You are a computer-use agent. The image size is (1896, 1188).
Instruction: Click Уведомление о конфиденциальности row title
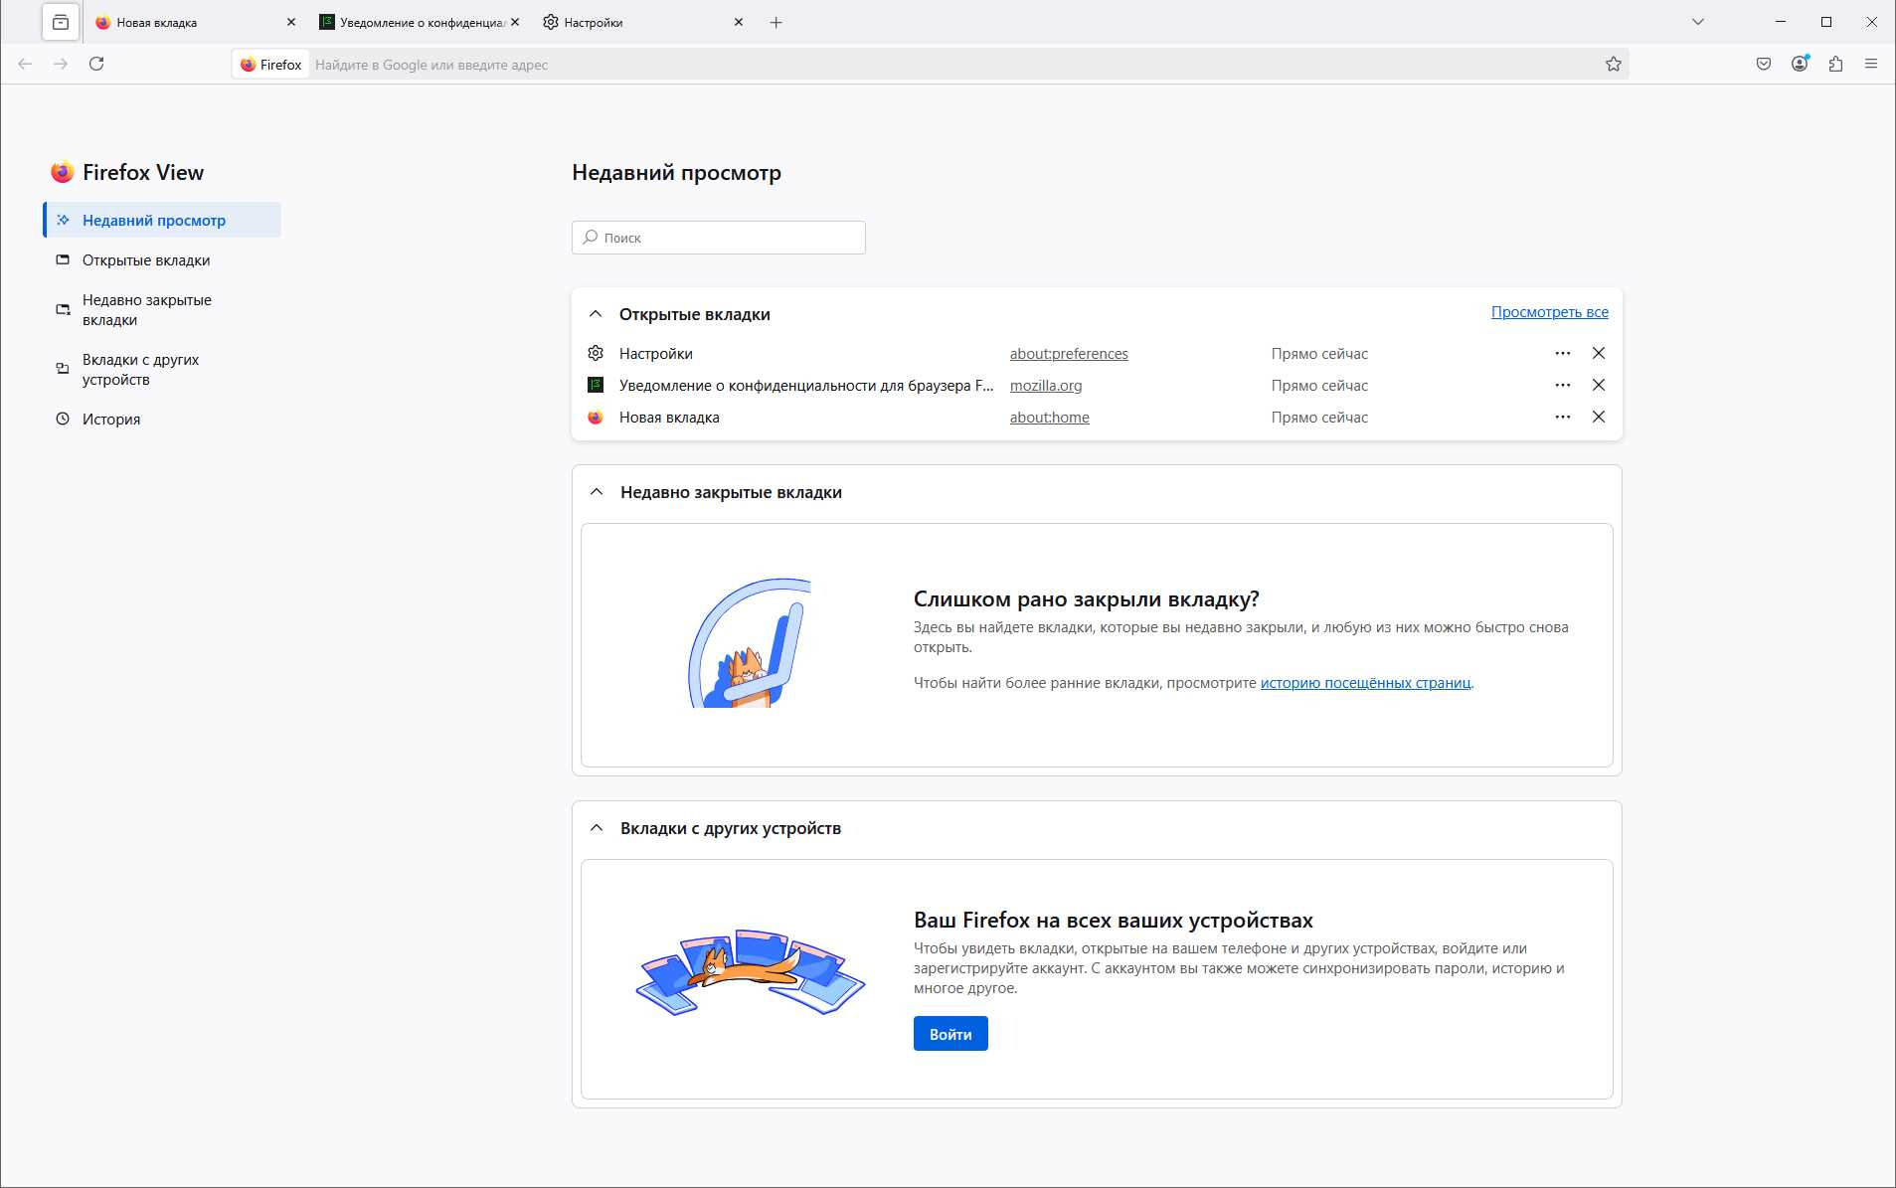click(806, 385)
